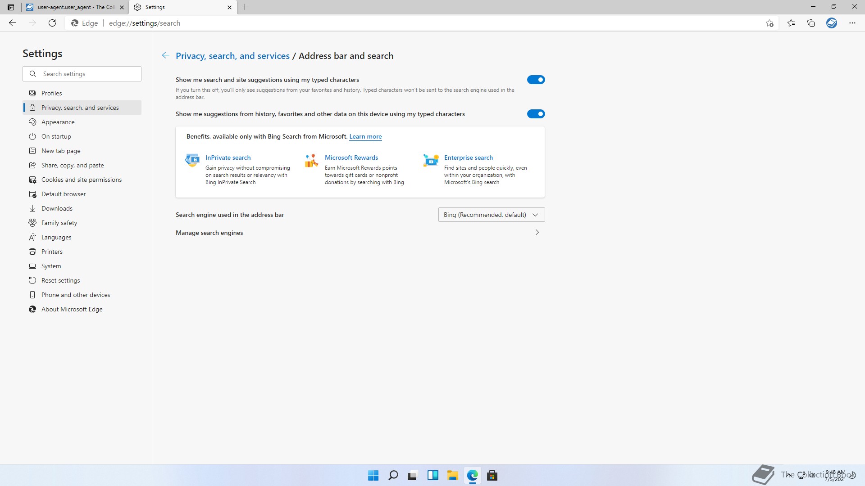Viewport: 865px width, 486px height.
Task: Click the InPrivate search icon
Action: click(192, 160)
